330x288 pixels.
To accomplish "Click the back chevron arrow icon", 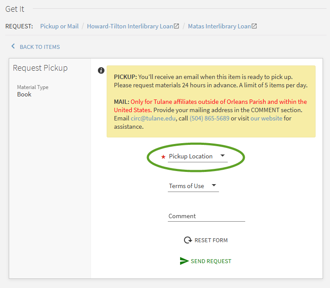I will (x=13, y=46).
